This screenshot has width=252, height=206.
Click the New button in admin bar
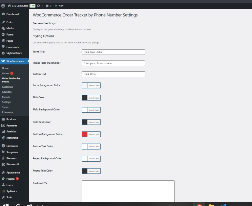[59, 6]
